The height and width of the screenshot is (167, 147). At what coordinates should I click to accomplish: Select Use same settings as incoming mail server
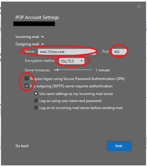(36, 94)
